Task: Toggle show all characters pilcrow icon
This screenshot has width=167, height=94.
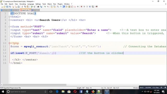Action: (x=61, y=7)
